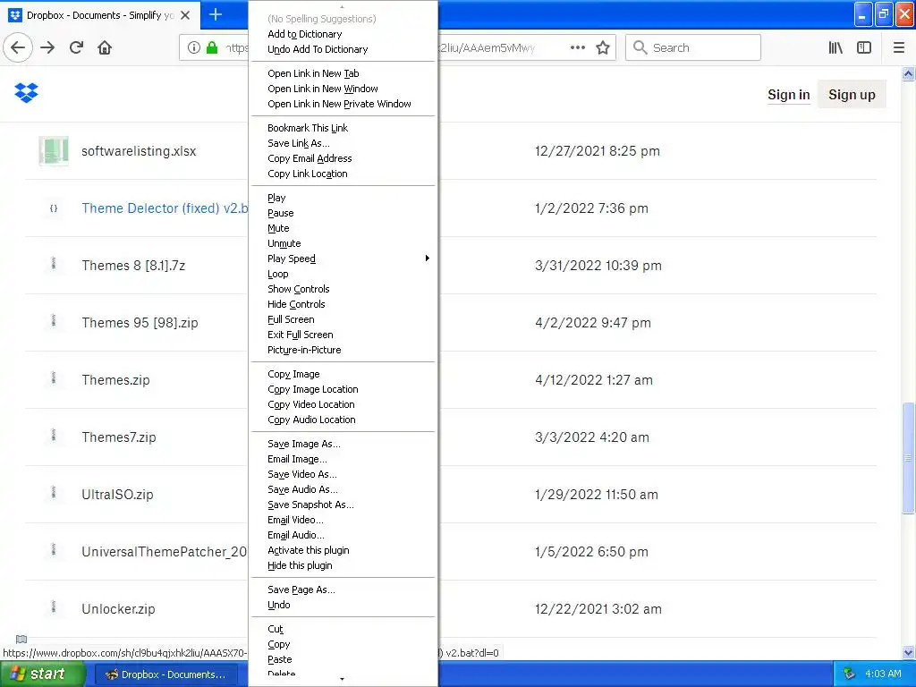Open page actions three-dot menu
The image size is (916, 687).
tap(577, 47)
